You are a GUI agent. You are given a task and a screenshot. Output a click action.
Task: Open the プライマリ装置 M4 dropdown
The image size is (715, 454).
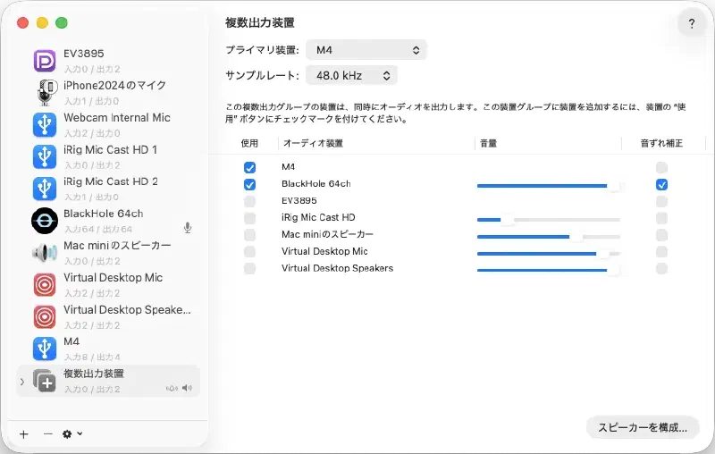pyautogui.click(x=366, y=50)
